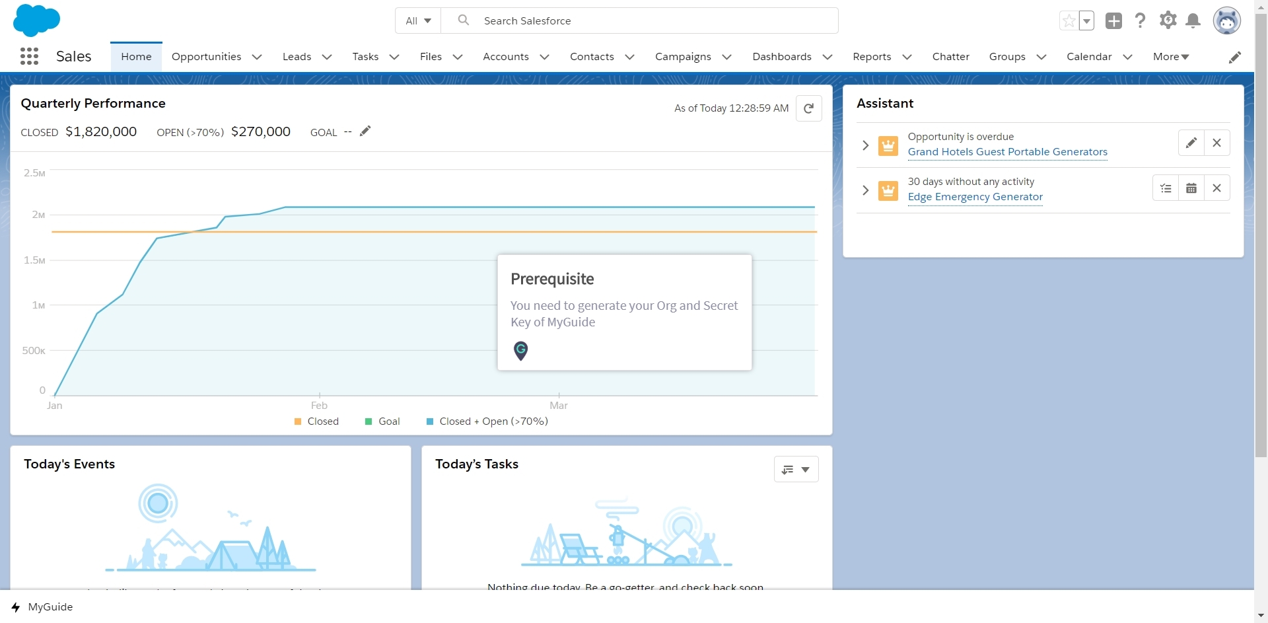Screen dimensions: 1268x623
Task: Click the OPEN (>70%) $270,000 value
Action: [x=261, y=131]
